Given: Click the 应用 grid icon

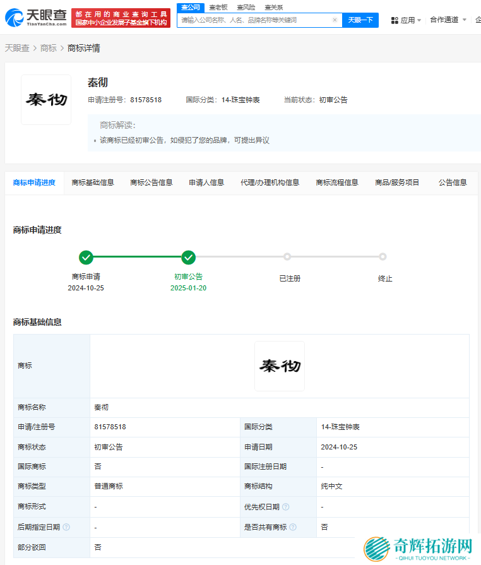Looking at the screenshot, I should (x=395, y=20).
